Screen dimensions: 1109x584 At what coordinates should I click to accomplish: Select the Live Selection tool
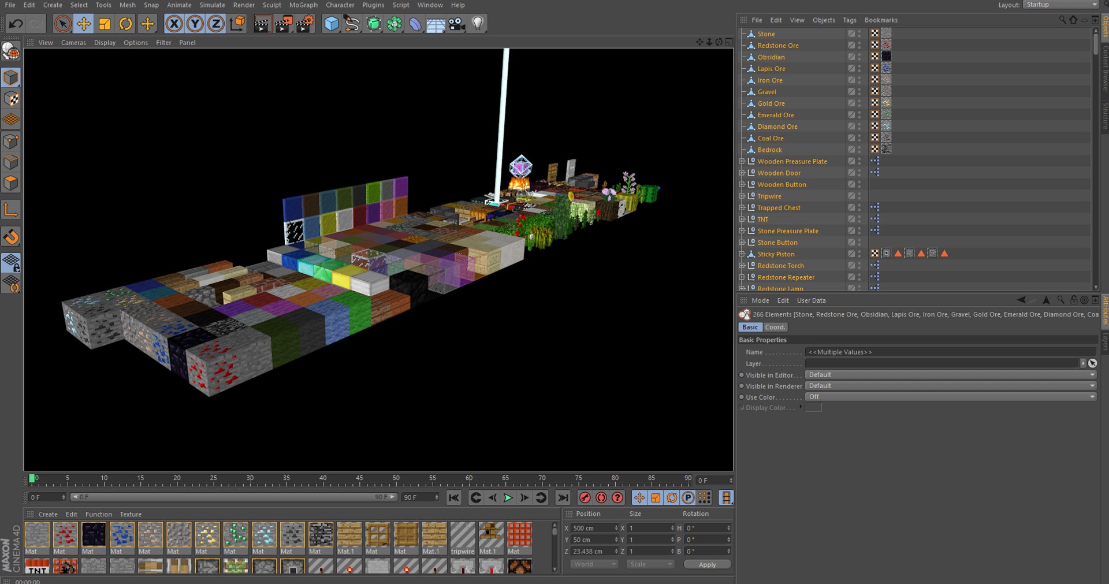[x=62, y=24]
